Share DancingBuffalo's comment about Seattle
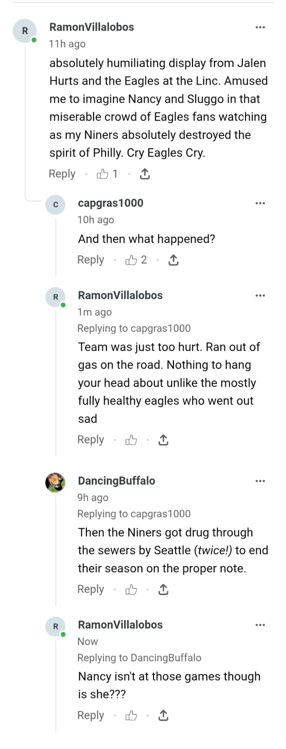Image resolution: width=286 pixels, height=749 pixels. [163, 590]
